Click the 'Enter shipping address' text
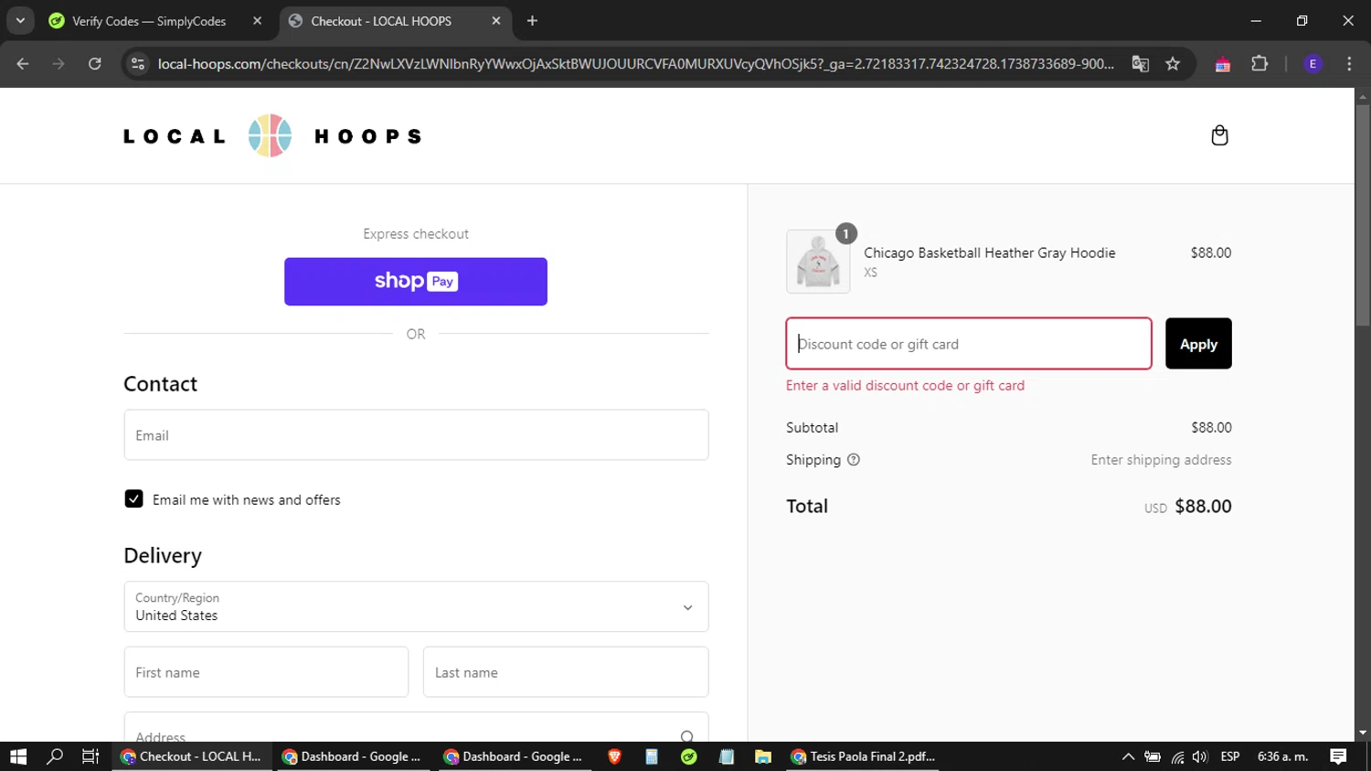The image size is (1371, 771). pos(1161,460)
